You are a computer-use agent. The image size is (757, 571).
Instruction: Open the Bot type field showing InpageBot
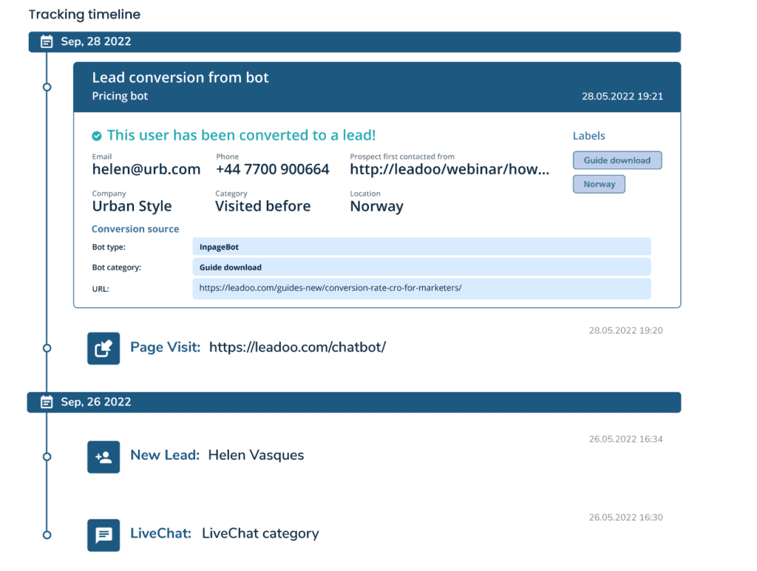click(421, 246)
